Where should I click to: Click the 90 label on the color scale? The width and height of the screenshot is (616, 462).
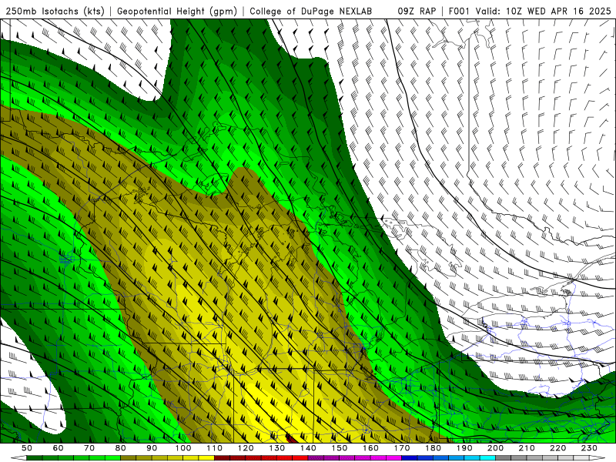click(152, 448)
